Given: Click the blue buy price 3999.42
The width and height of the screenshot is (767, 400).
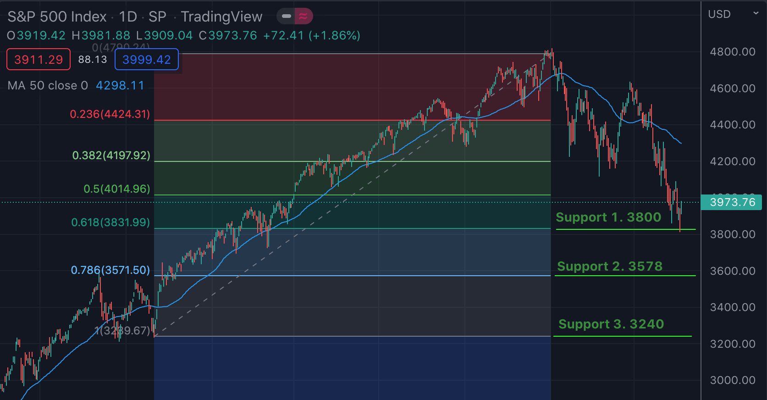Looking at the screenshot, I should click(147, 60).
